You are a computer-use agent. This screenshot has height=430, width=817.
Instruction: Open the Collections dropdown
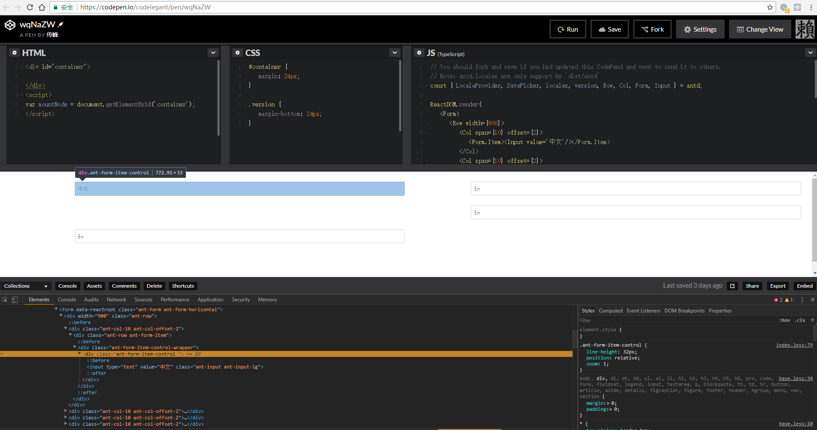[x=26, y=286]
